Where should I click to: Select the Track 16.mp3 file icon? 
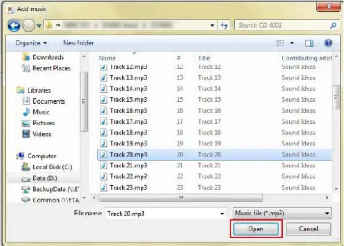pyautogui.click(x=104, y=110)
